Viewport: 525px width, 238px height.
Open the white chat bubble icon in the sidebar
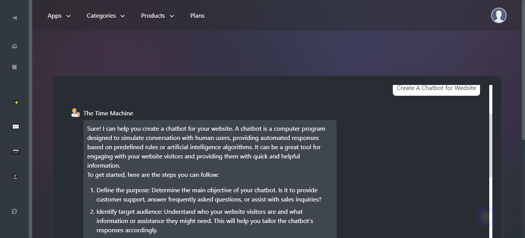[x=16, y=127]
